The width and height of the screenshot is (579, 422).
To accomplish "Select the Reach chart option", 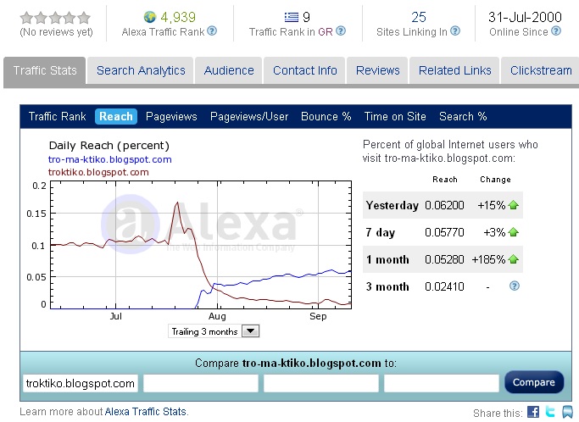I will [x=116, y=117].
